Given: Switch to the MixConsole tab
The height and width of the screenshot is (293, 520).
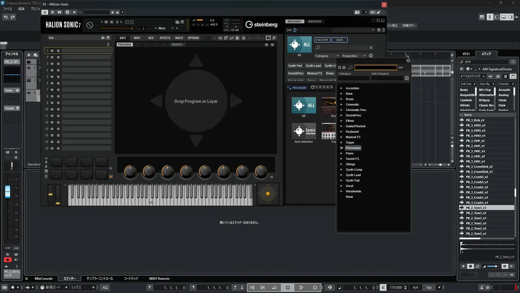Looking at the screenshot, I should (x=44, y=279).
